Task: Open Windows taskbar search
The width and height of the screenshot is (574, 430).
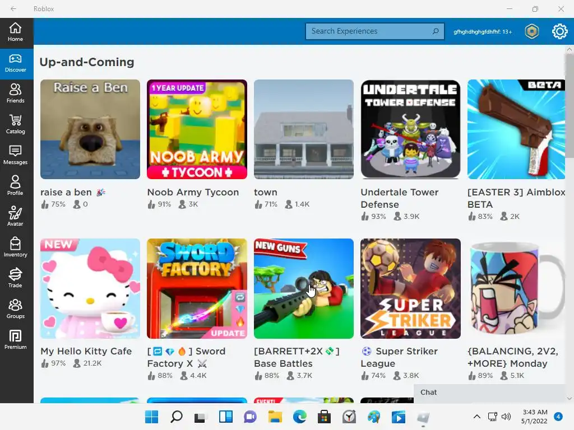Action: click(x=177, y=417)
